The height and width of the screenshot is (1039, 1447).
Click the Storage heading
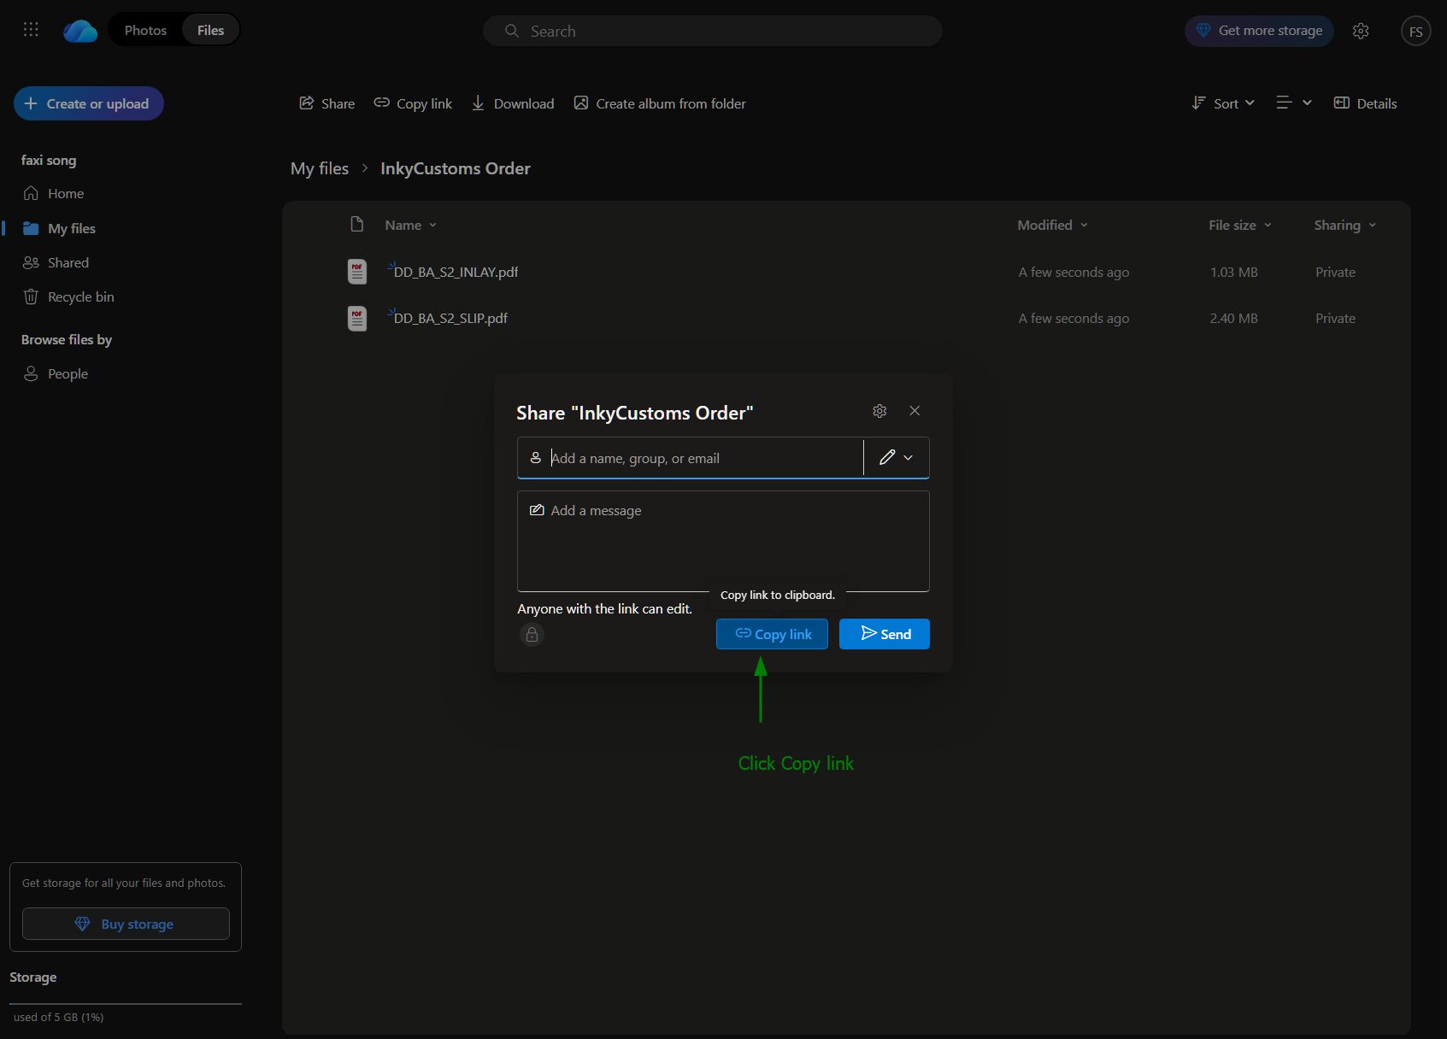point(33,977)
